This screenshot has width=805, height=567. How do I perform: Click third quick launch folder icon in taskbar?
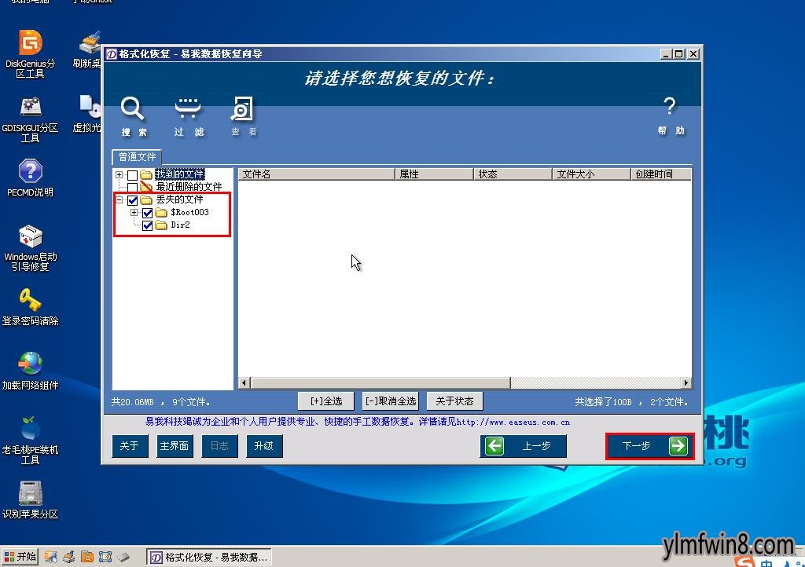click(87, 557)
